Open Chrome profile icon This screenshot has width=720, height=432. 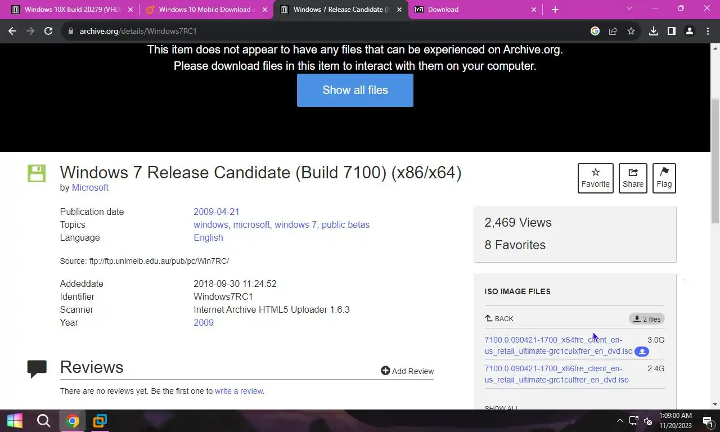pos(689,31)
